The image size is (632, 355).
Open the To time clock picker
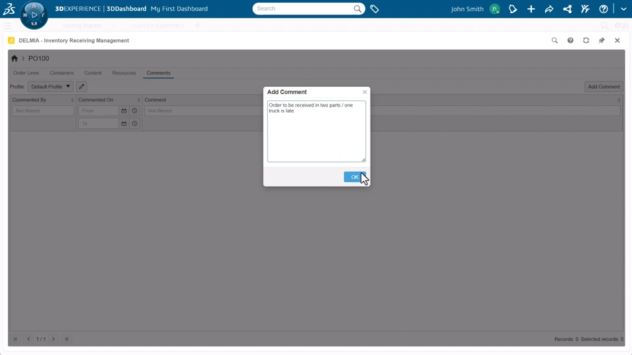tap(134, 124)
